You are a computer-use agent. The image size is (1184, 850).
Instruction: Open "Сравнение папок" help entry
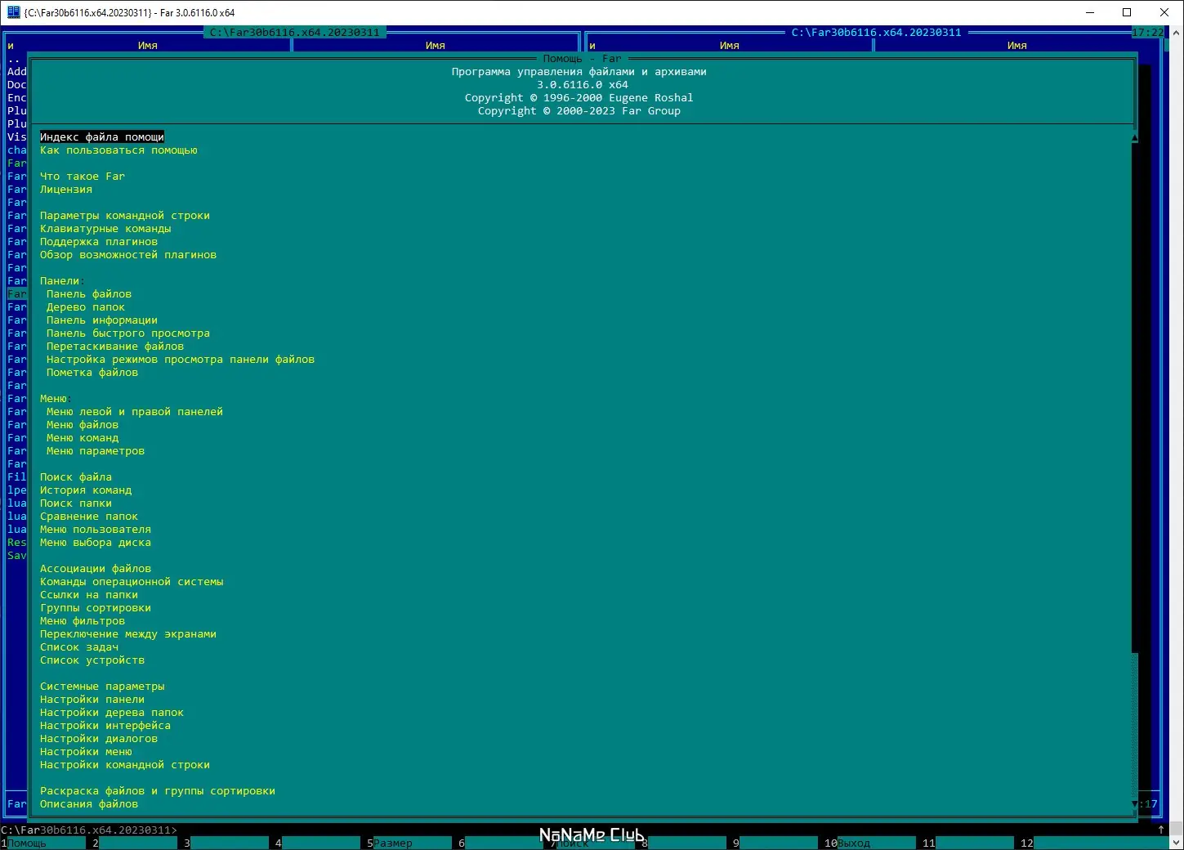(88, 516)
